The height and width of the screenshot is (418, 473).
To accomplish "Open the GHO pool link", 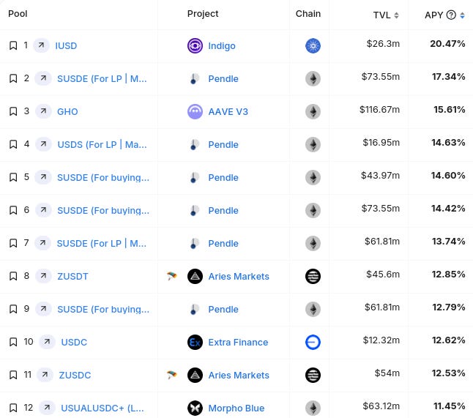I will coord(67,111).
